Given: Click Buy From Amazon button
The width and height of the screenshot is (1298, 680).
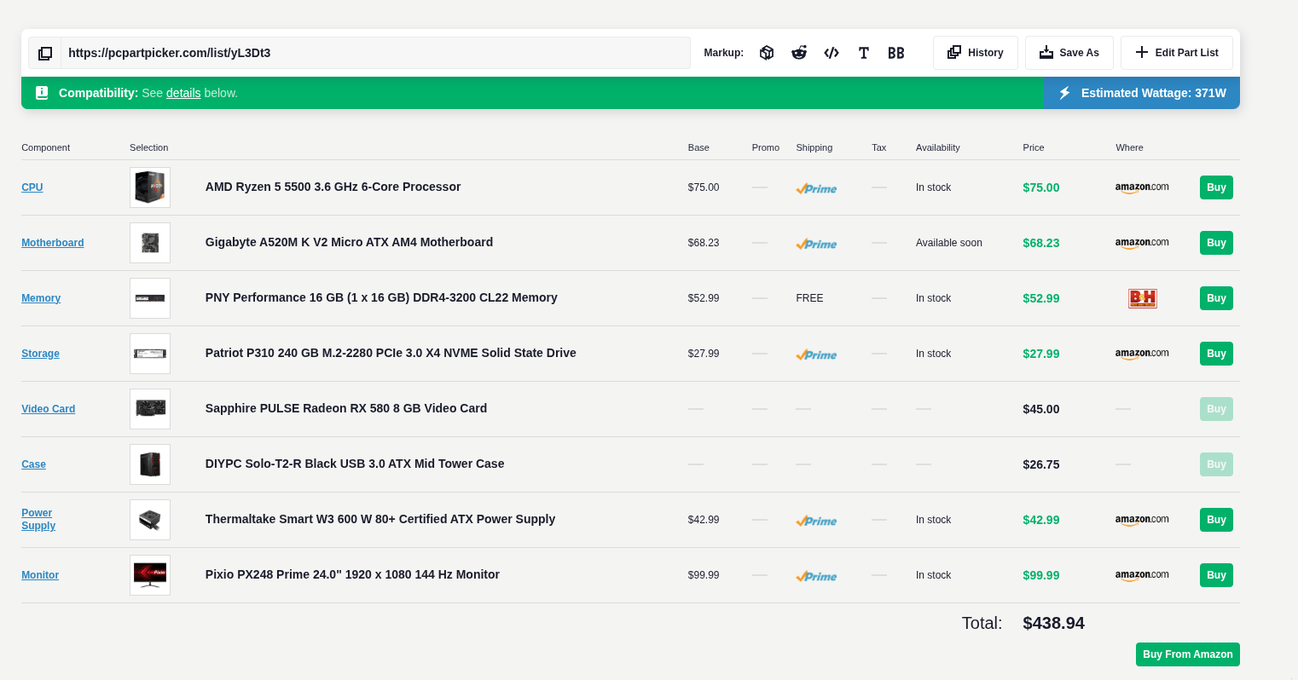Looking at the screenshot, I should pyautogui.click(x=1188, y=654).
